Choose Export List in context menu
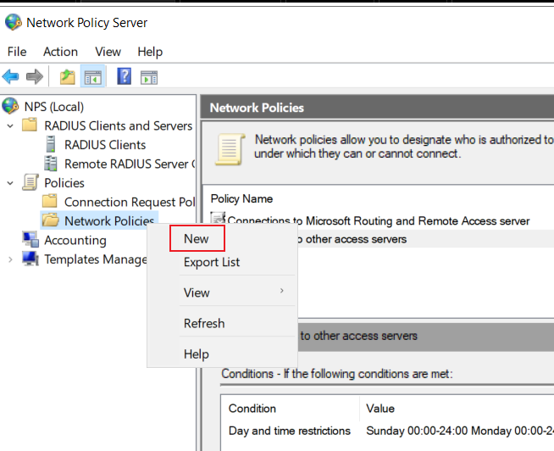The height and width of the screenshot is (451, 554). 212,262
